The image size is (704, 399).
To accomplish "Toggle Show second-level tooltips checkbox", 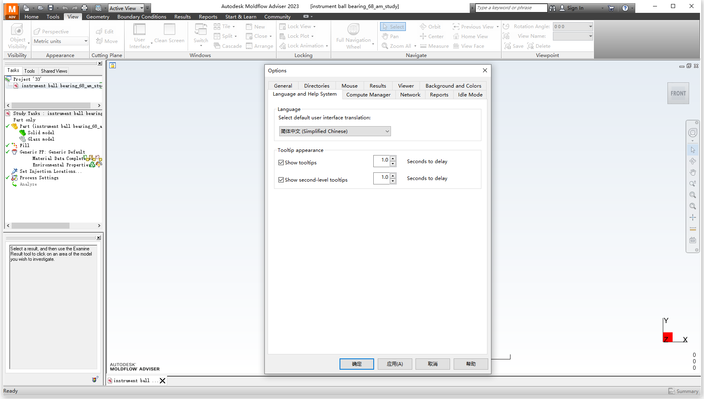I will (281, 180).
